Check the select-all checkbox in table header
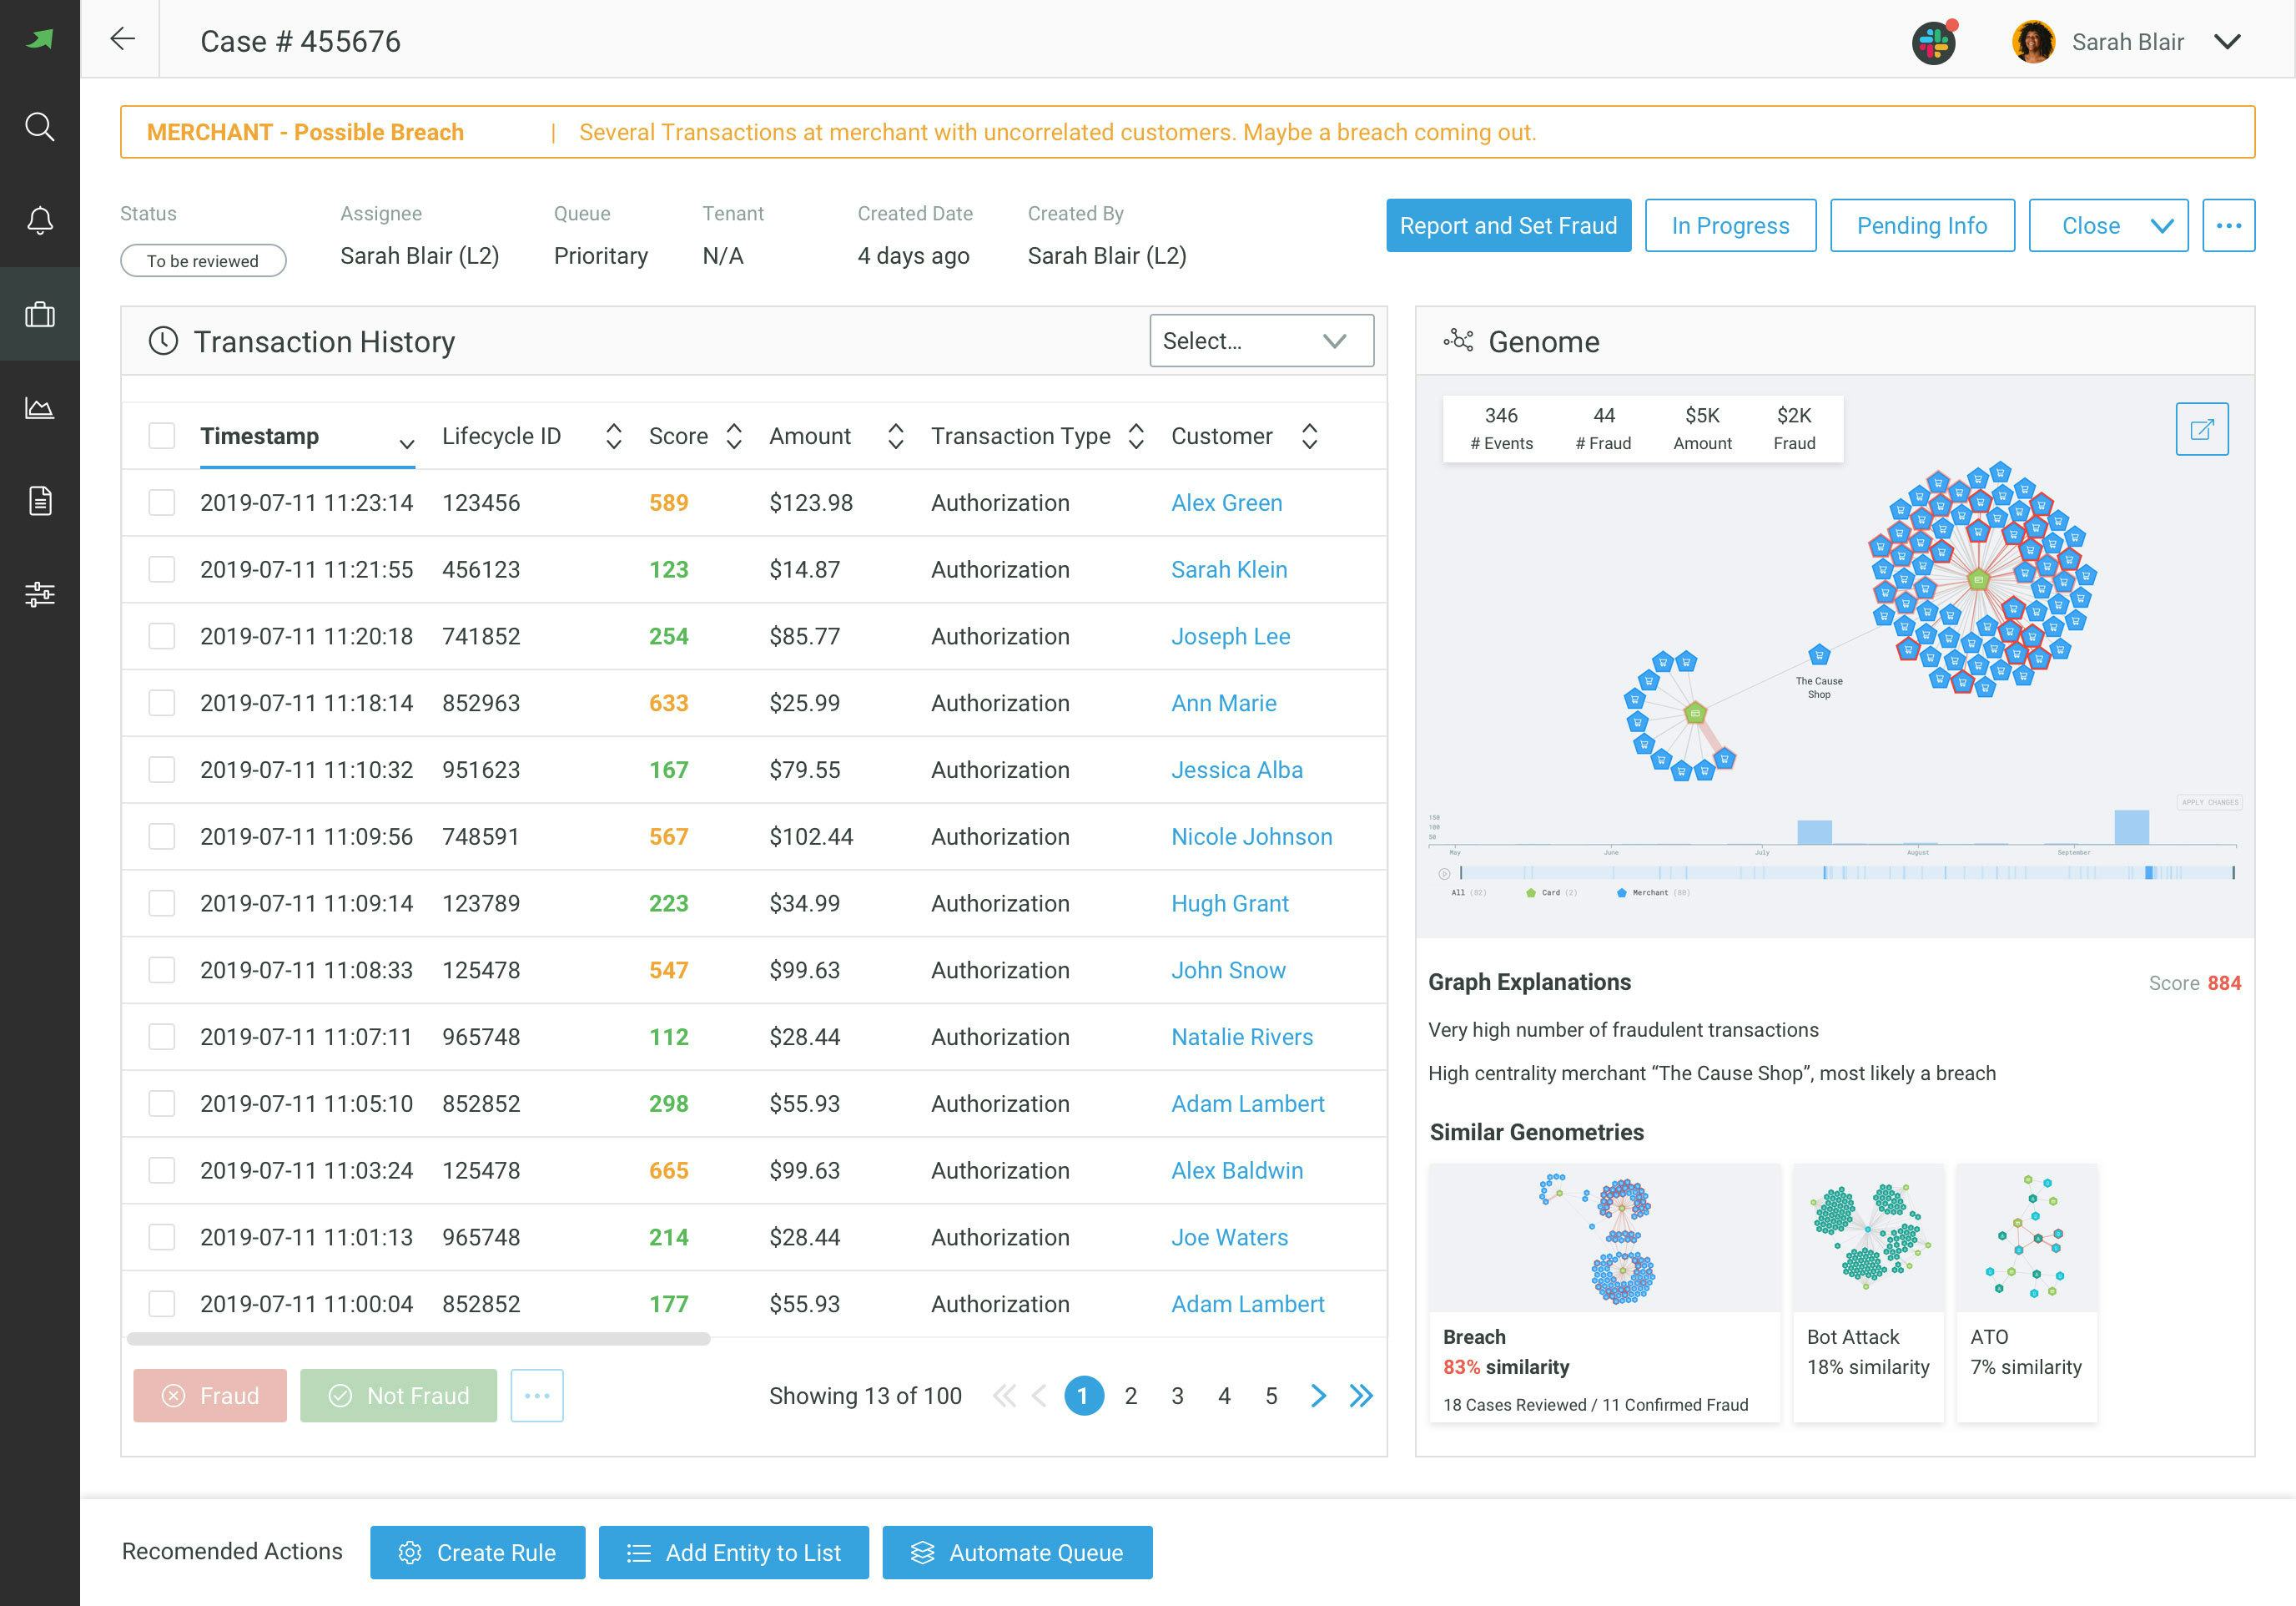This screenshot has width=2296, height=1606. click(161, 437)
